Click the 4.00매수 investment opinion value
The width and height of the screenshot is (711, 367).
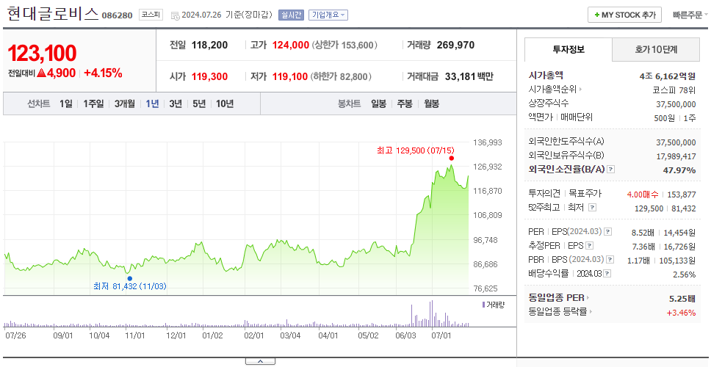(x=643, y=195)
